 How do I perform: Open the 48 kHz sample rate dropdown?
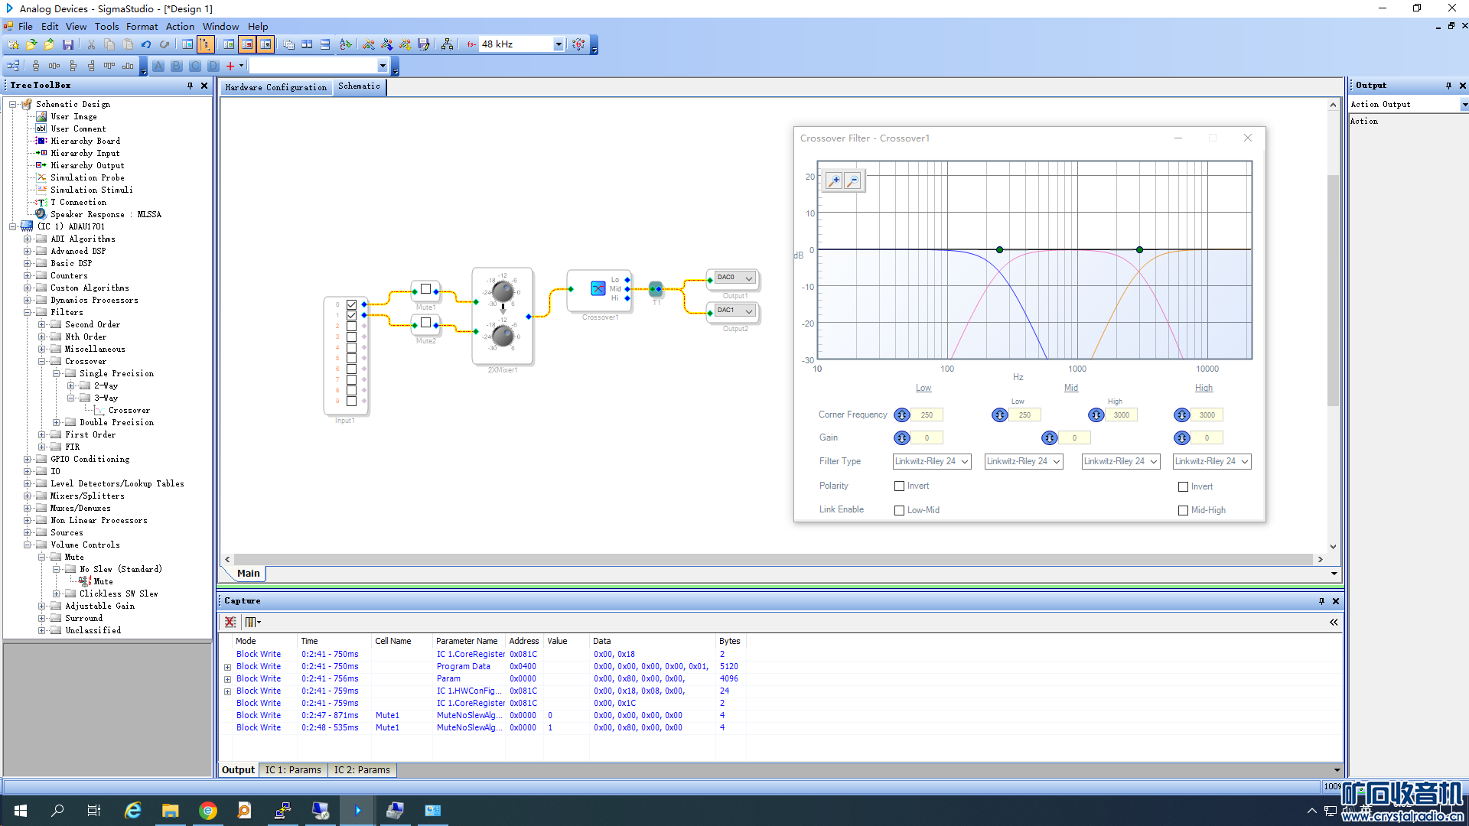pyautogui.click(x=559, y=44)
